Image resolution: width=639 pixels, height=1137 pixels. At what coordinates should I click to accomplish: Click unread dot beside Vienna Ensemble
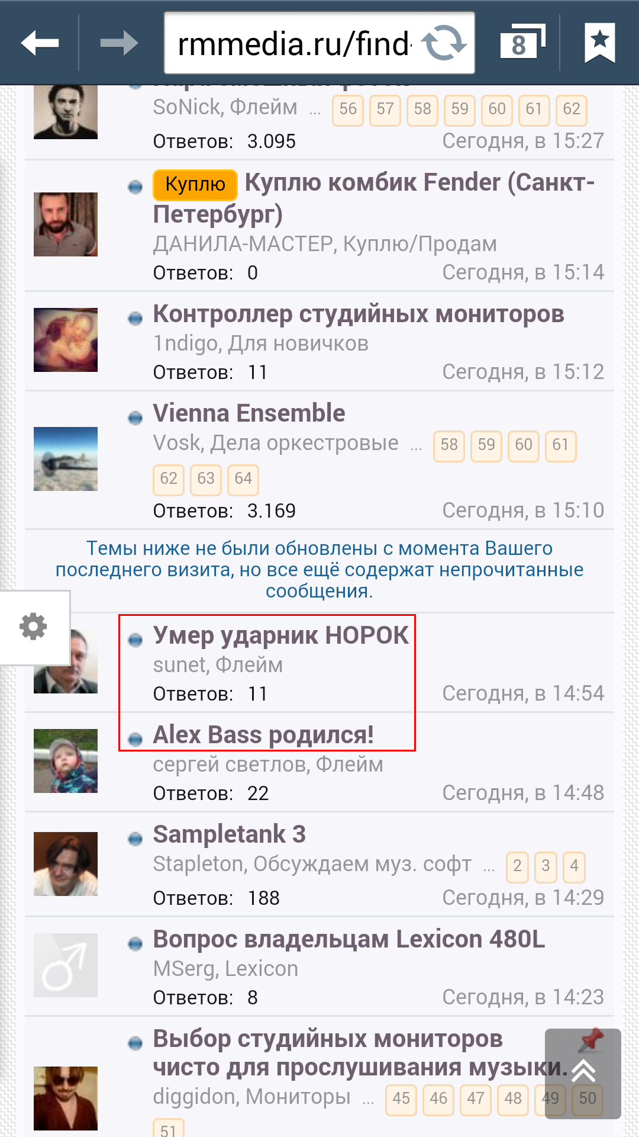(135, 417)
